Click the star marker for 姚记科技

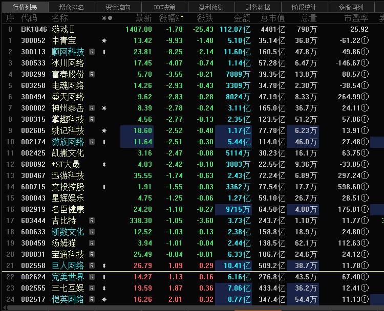click(x=104, y=130)
